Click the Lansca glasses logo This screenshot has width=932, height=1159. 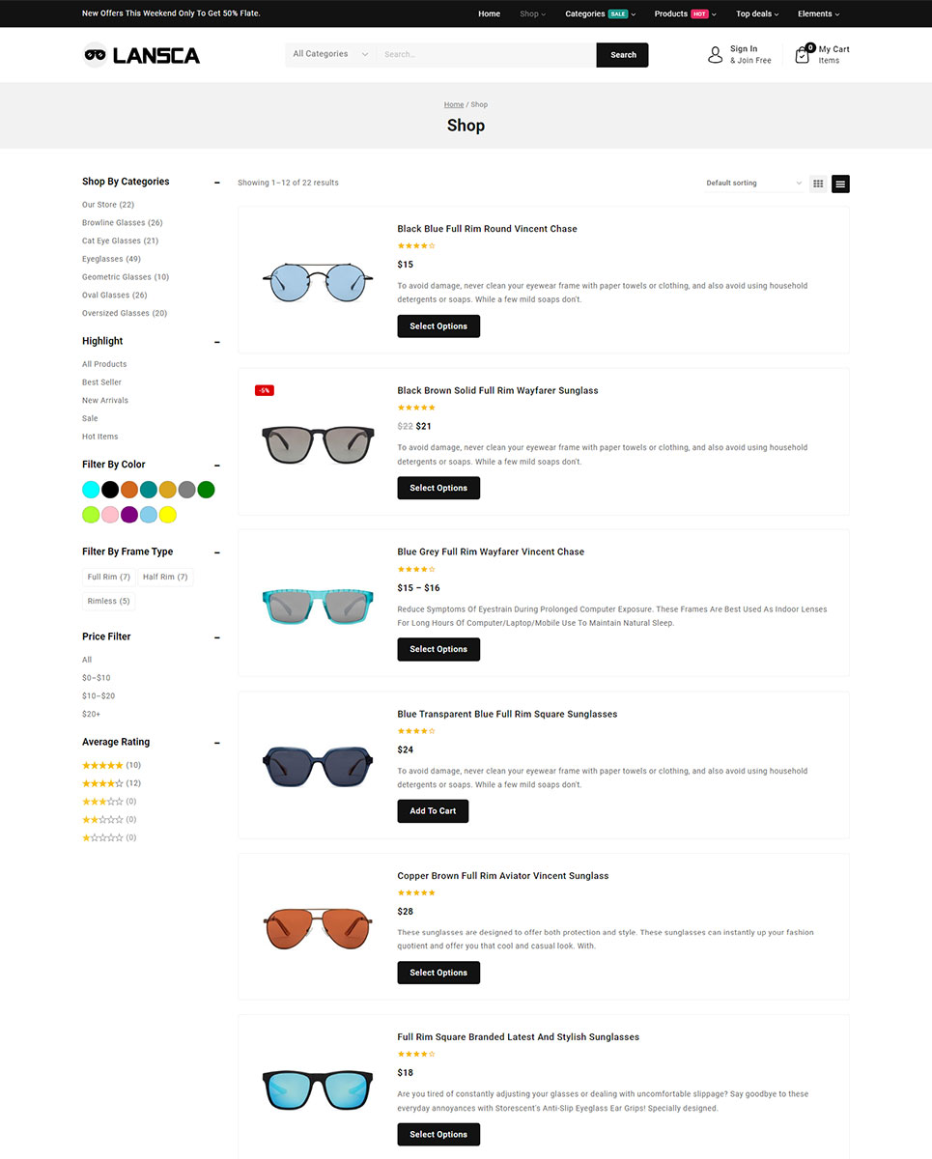[x=142, y=55]
